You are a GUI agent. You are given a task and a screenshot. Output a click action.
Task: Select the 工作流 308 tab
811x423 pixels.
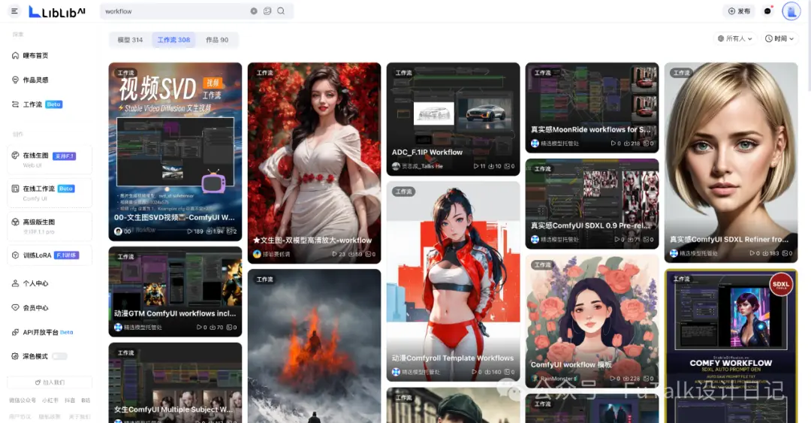[x=173, y=40]
